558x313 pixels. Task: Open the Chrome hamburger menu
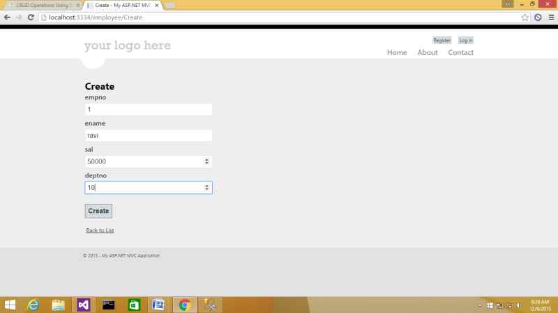(551, 17)
